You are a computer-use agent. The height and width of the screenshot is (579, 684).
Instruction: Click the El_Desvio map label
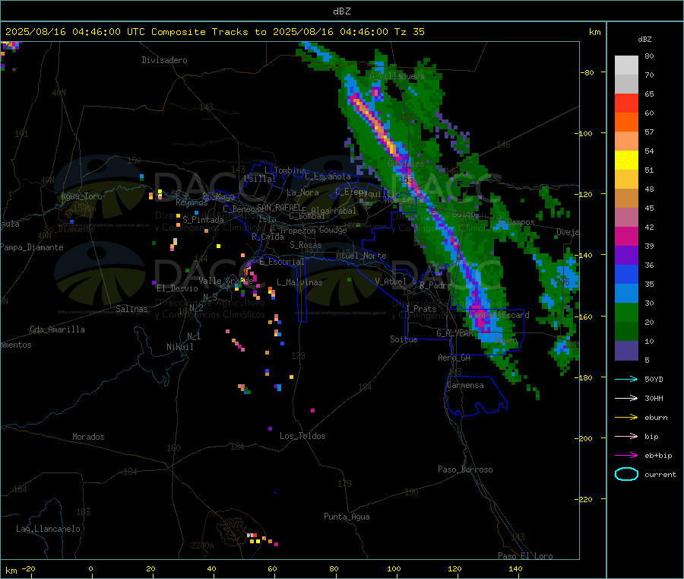pyautogui.click(x=177, y=288)
